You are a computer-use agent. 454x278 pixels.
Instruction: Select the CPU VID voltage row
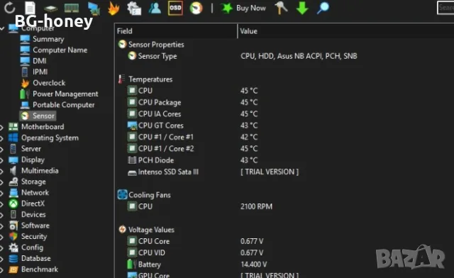[284, 253]
